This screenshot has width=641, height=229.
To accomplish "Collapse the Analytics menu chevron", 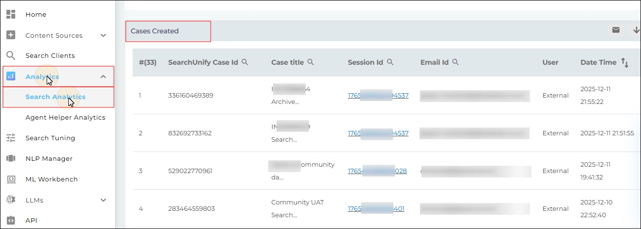I will [x=103, y=76].
